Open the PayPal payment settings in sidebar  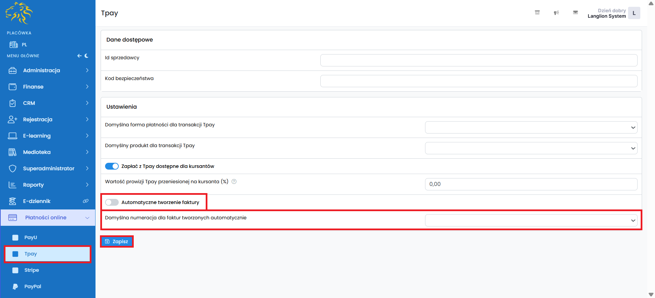(x=33, y=286)
